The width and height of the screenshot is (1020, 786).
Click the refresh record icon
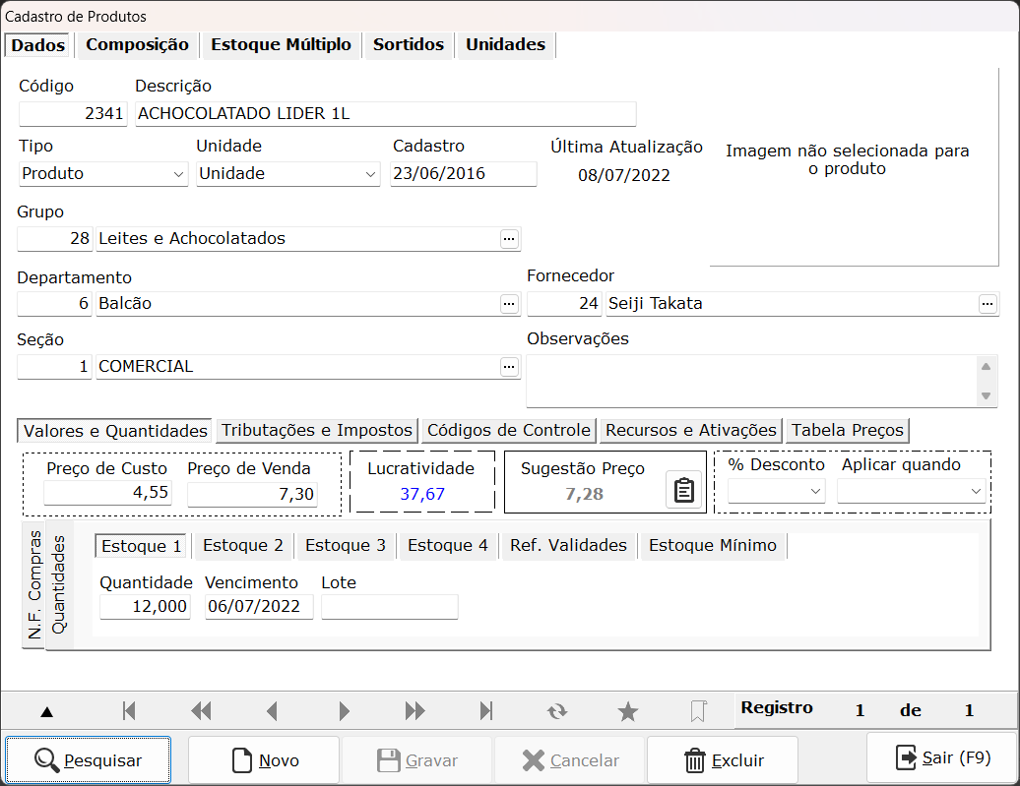(x=557, y=712)
